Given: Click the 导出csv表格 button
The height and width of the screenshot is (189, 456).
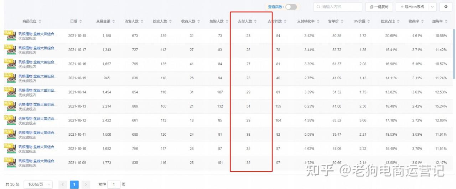Looking at the screenshot, I should click(x=412, y=7).
